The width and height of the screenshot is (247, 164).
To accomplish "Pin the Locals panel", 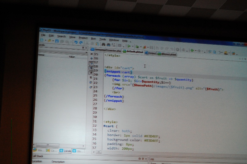I will (x=83, y=47).
